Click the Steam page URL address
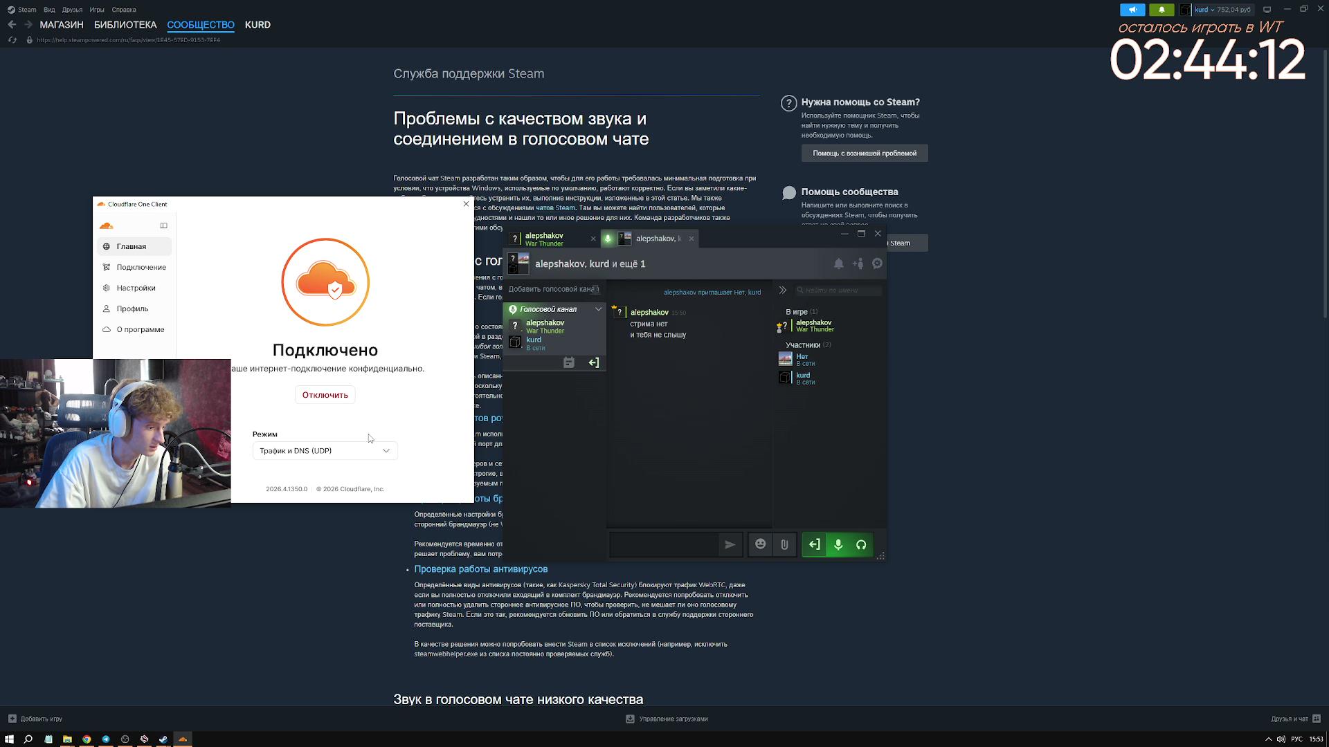 (x=128, y=40)
